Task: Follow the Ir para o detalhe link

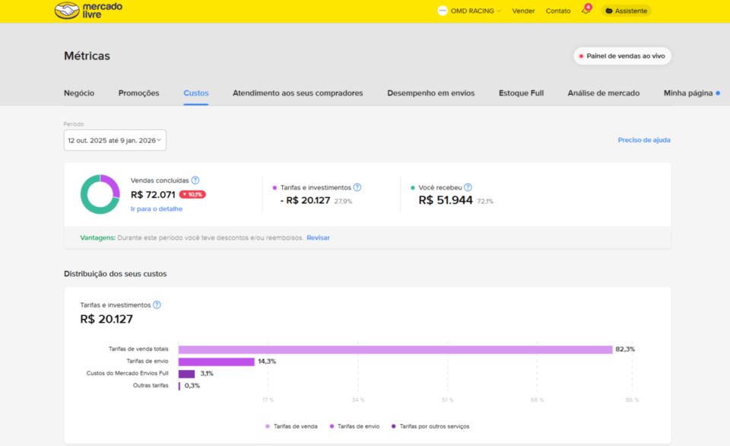Action: pyautogui.click(x=157, y=209)
